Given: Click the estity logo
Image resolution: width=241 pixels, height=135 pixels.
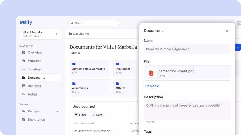Looking at the screenshot, I should pos(26,22).
